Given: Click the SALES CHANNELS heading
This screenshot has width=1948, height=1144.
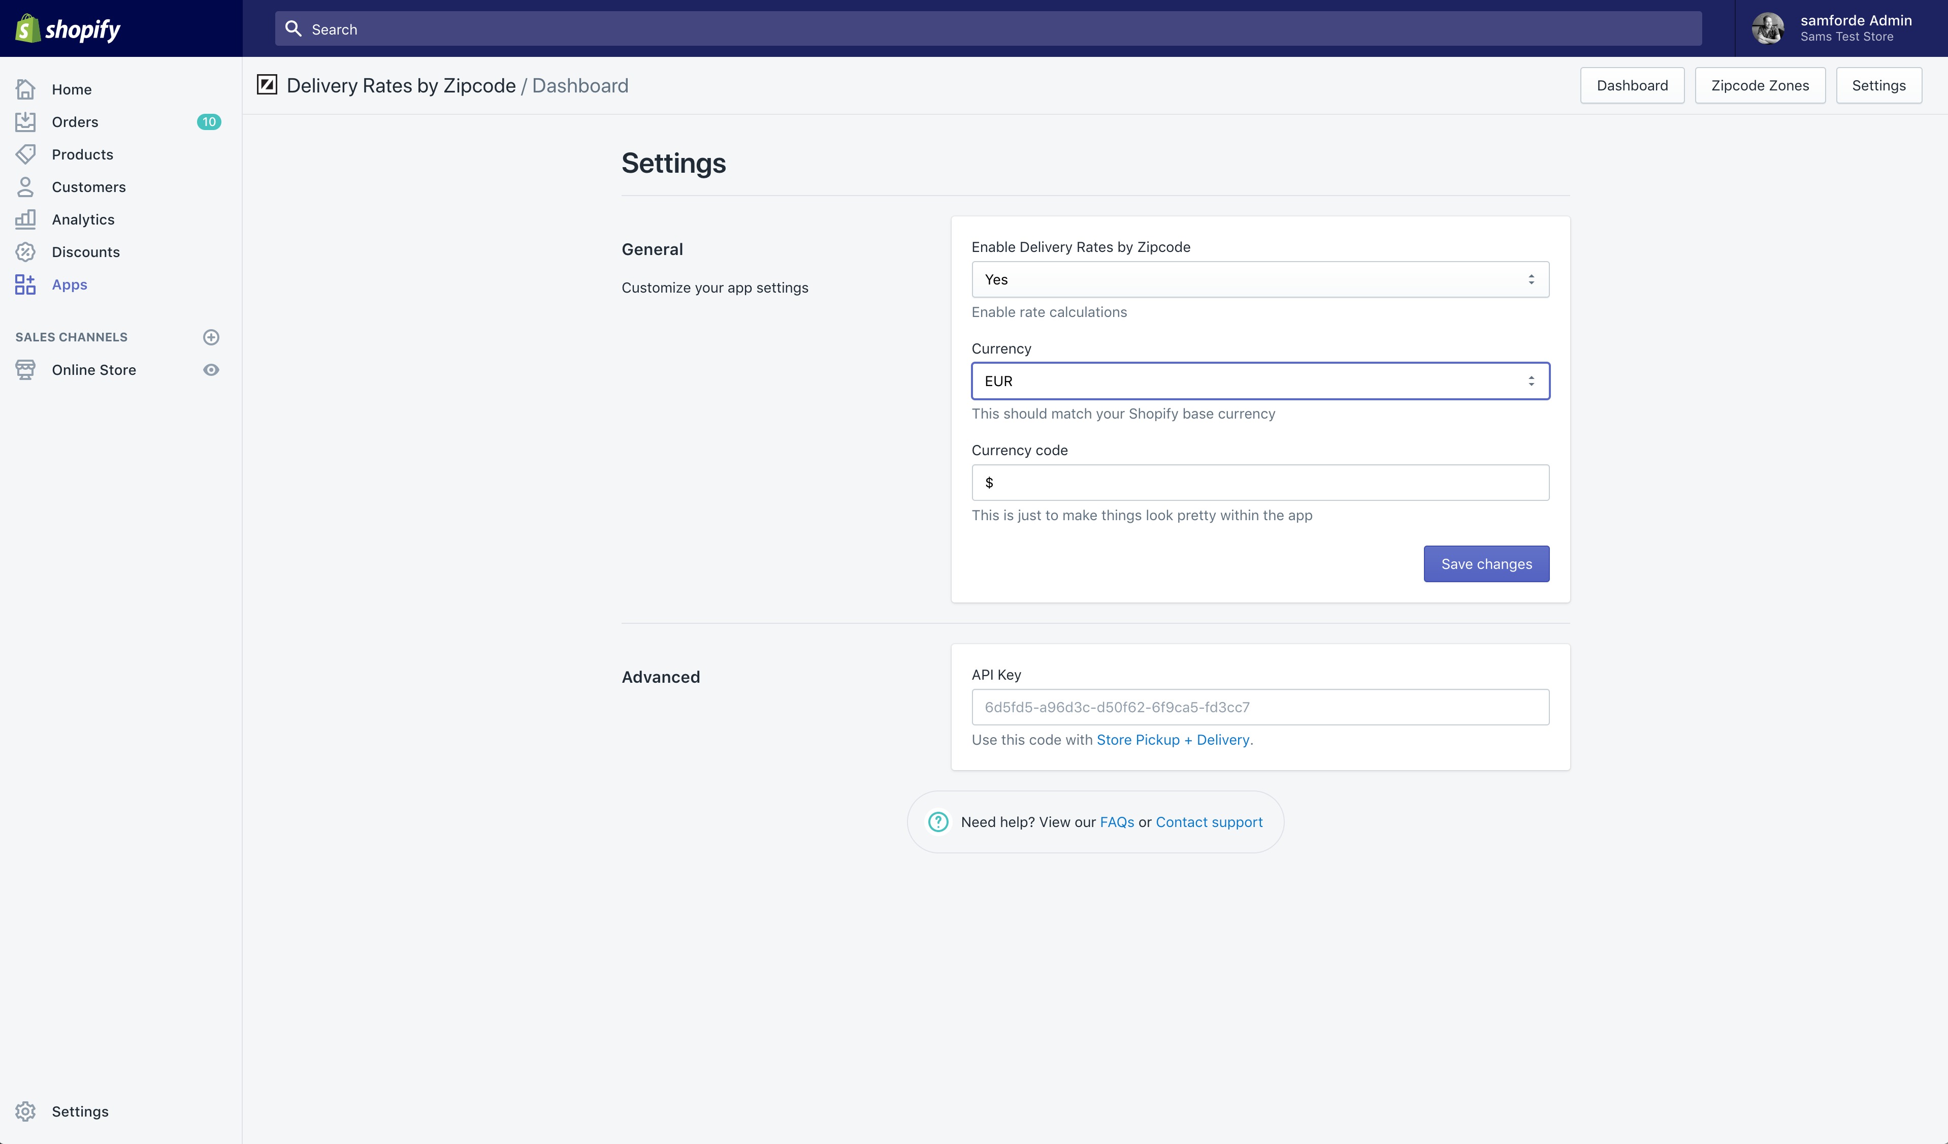Looking at the screenshot, I should click(x=71, y=337).
